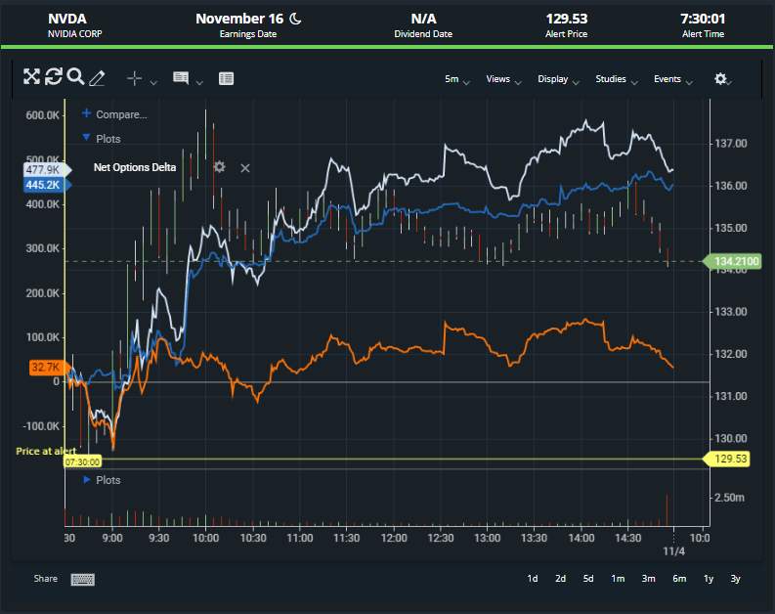775x614 pixels.
Task: Select the drawing pencil tool
Action: pos(97,78)
